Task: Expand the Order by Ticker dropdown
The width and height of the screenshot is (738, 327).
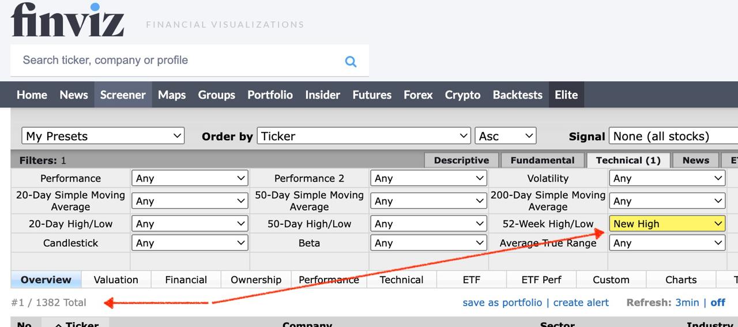Action: point(364,136)
